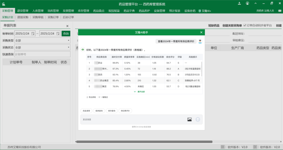Toggle 订单自动同步省平台 checkbox
Screen dimensions: 283x150
point(245,25)
